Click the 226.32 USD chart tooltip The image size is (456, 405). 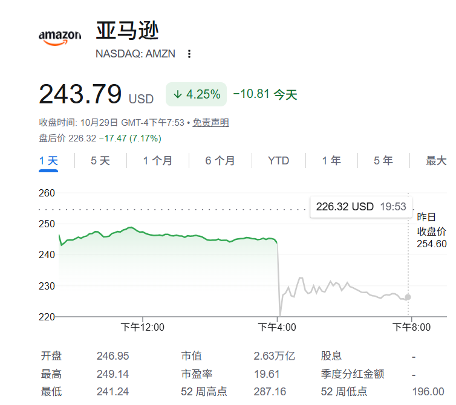click(361, 207)
